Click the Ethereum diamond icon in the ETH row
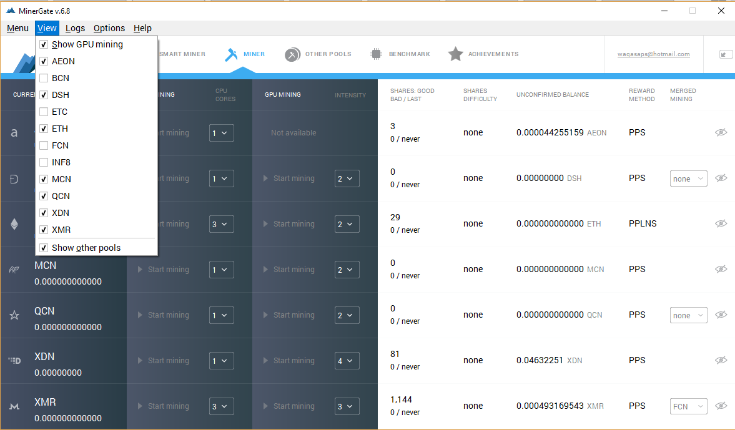This screenshot has width=735, height=430. [x=14, y=224]
